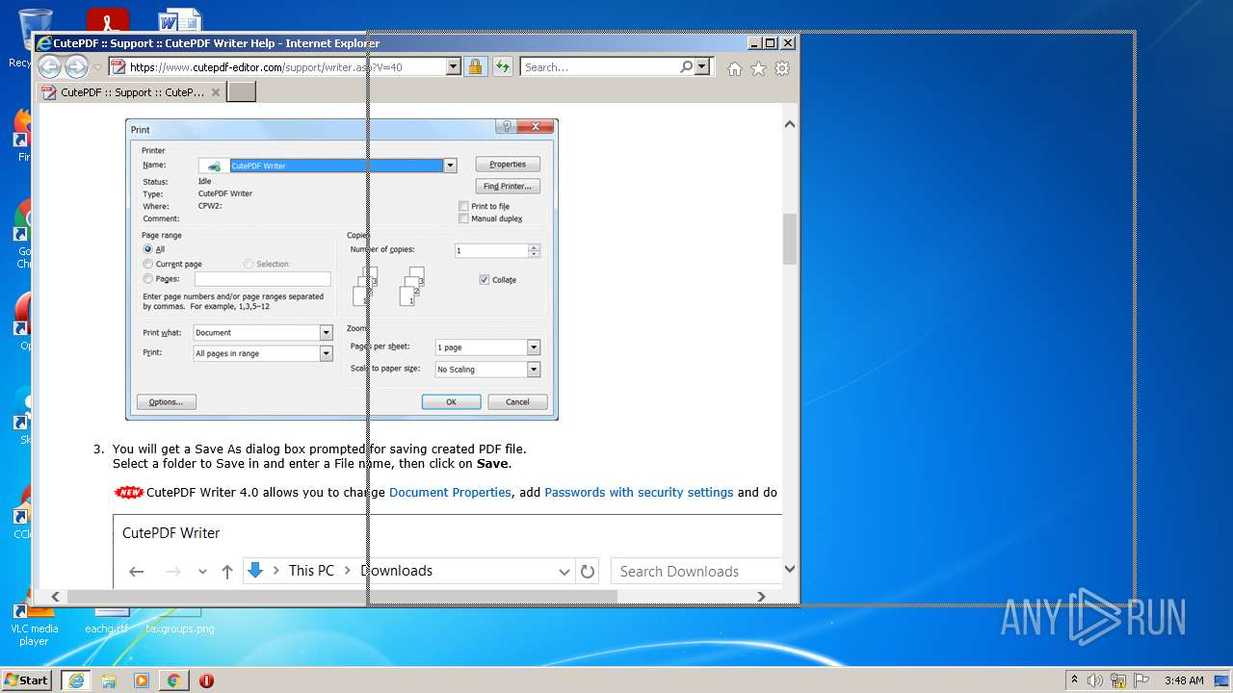Click the Number of copies spinner arrows
Image resolution: width=1233 pixels, height=693 pixels.
click(534, 250)
